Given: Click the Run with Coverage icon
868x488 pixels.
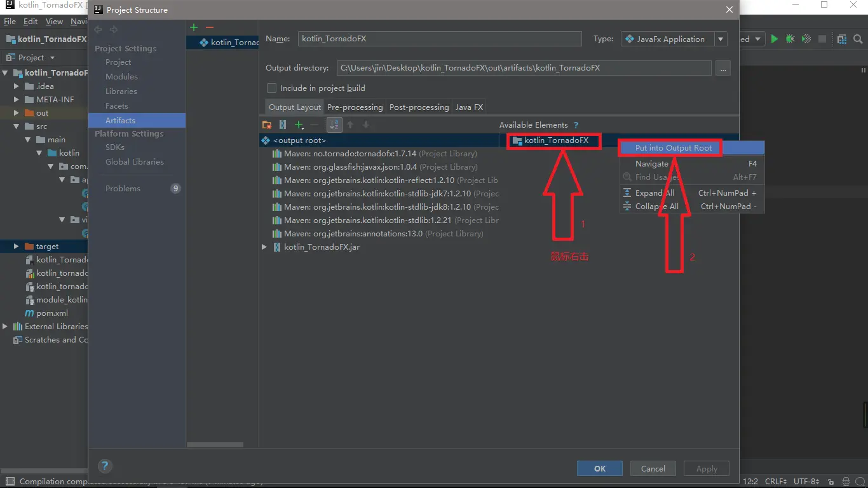Looking at the screenshot, I should click(806, 39).
